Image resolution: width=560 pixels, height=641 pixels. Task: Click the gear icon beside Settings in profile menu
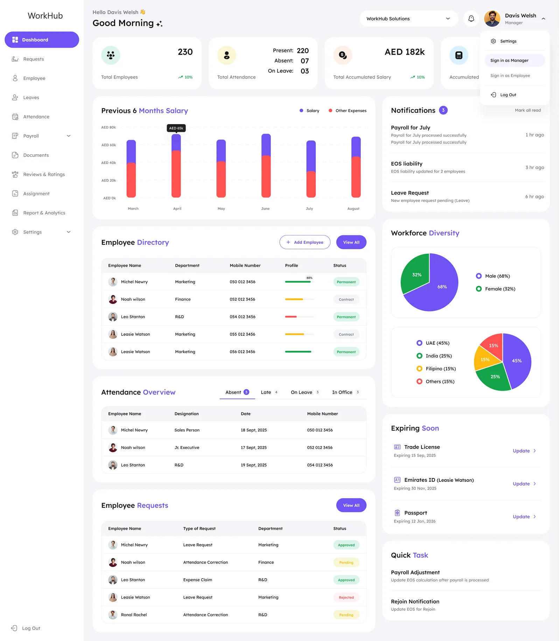coord(493,41)
